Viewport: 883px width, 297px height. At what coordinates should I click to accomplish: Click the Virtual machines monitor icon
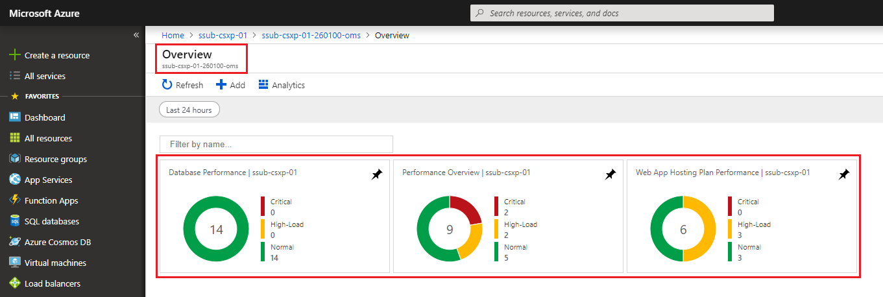point(15,263)
